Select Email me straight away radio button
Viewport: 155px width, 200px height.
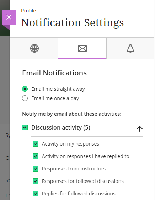25,89
